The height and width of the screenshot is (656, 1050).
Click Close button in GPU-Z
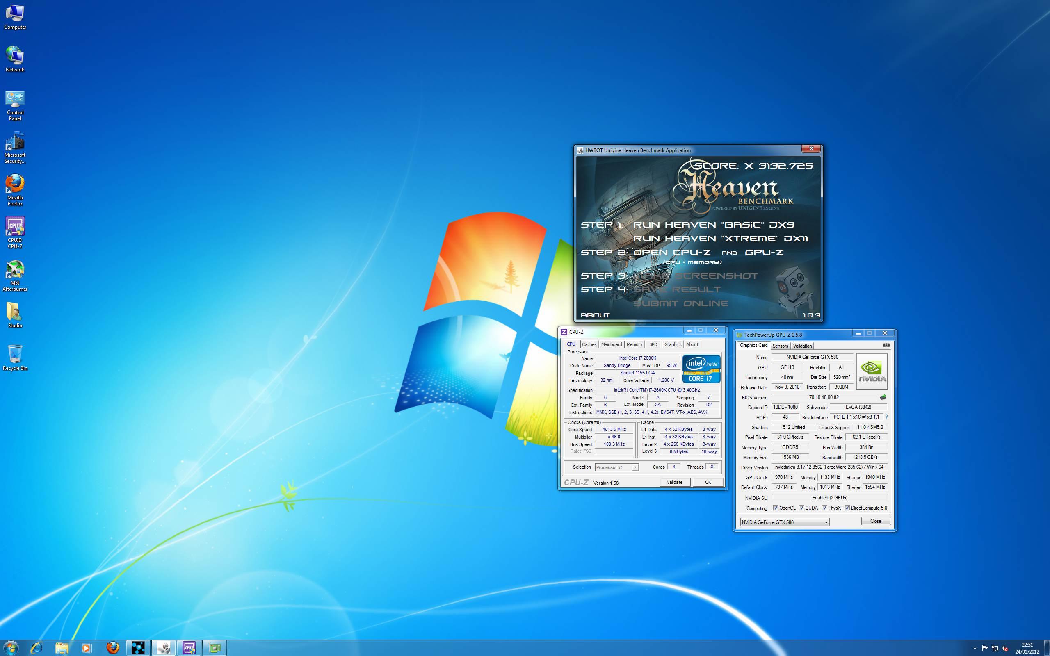876,521
